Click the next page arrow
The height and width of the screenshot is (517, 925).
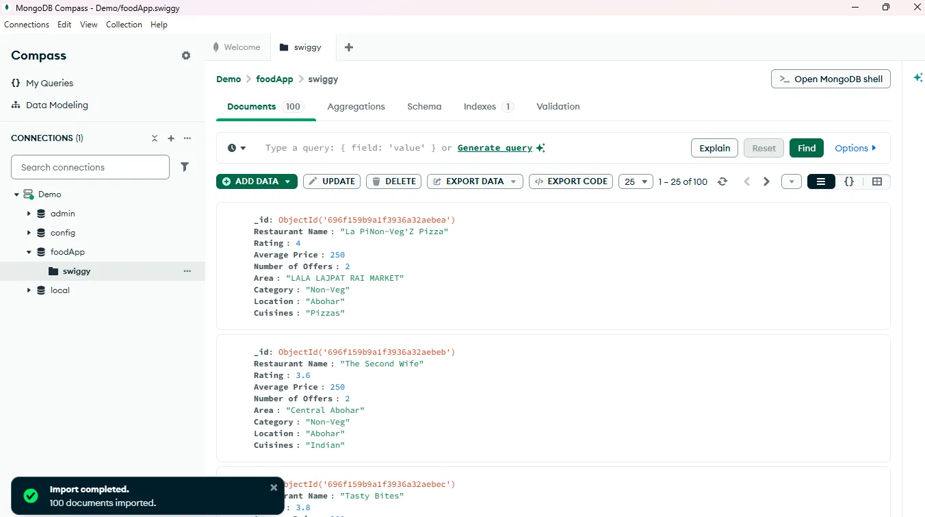[766, 181]
